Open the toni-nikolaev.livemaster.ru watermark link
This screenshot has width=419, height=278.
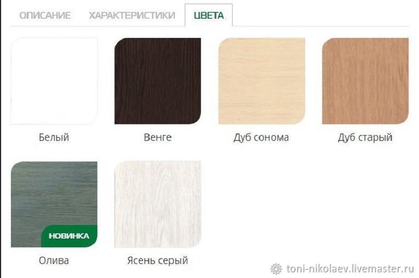point(350,269)
